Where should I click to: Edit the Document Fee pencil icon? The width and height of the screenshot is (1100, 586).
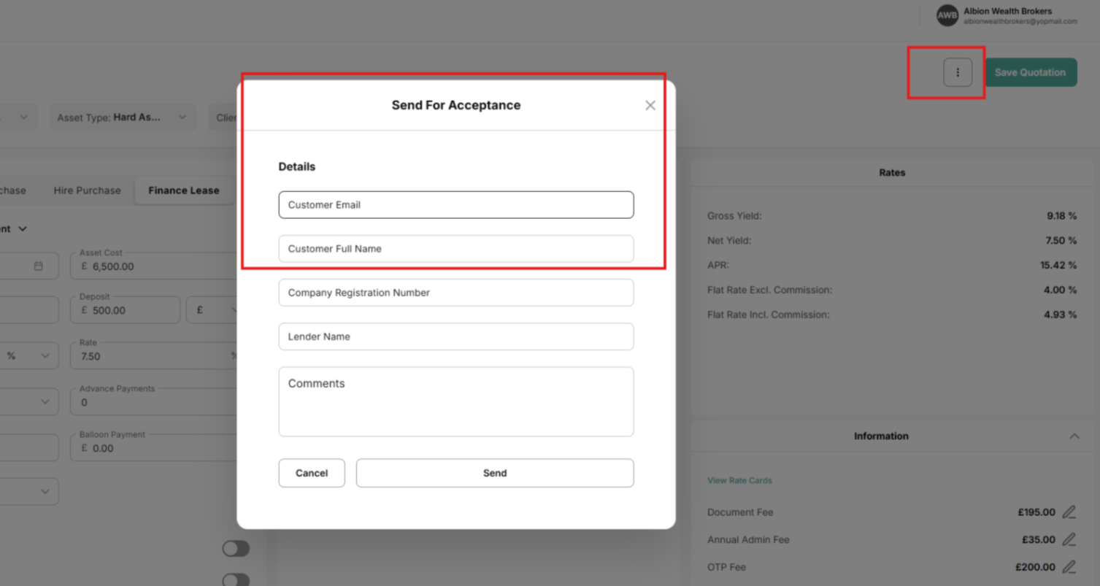1069,512
